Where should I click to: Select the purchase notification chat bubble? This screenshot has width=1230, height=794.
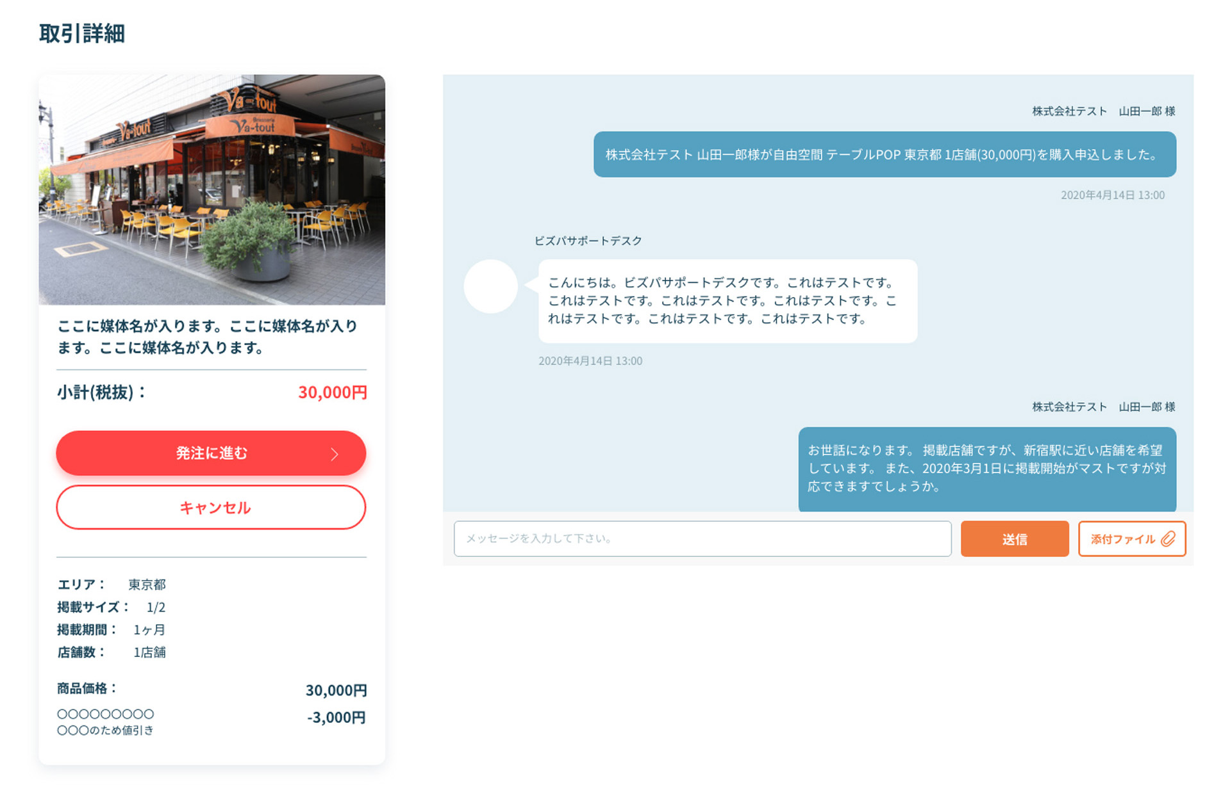point(885,154)
